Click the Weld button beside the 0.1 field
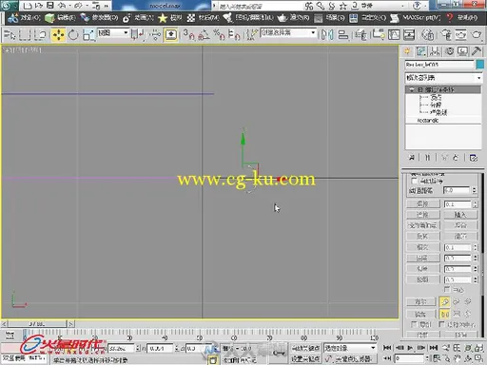The image size is (487, 365). pos(423,204)
